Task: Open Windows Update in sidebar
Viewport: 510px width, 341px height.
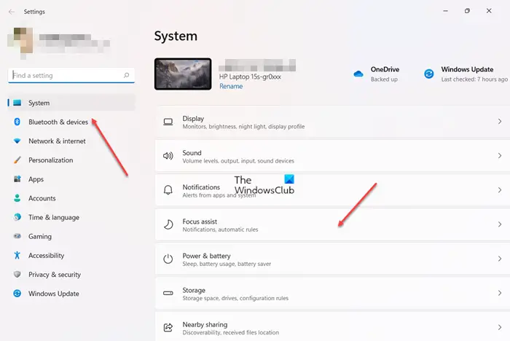Action: 71,293
